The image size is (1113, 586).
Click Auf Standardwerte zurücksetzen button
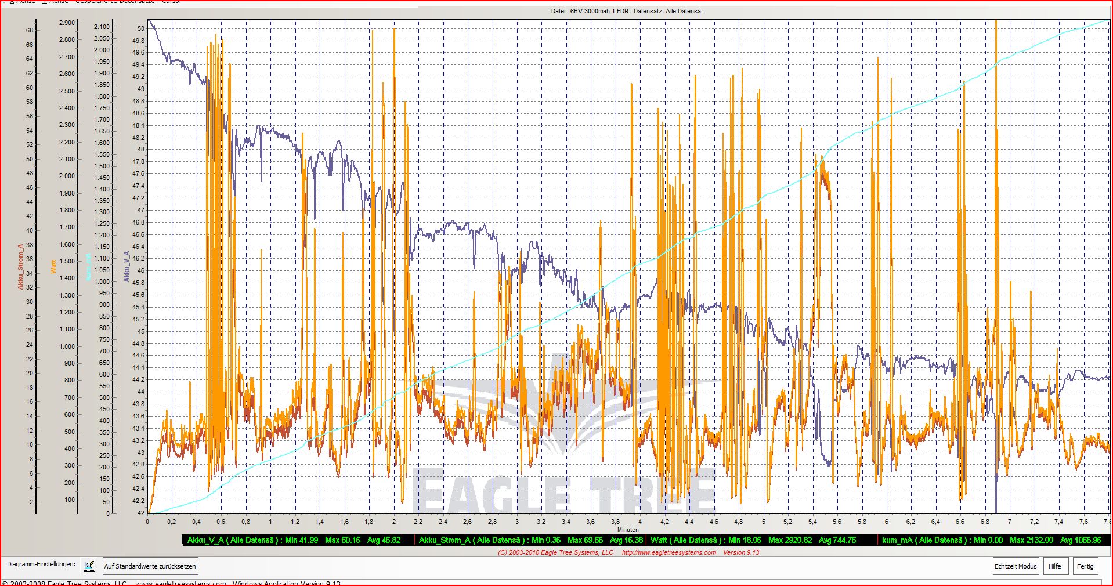click(150, 566)
